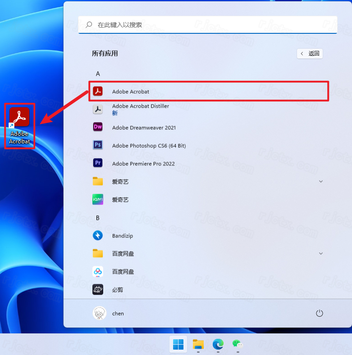Click the Bandizip entry text

tap(123, 236)
